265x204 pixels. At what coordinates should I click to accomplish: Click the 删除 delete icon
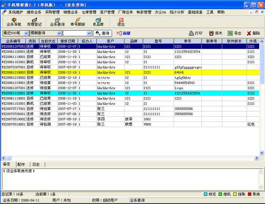[x=253, y=33]
